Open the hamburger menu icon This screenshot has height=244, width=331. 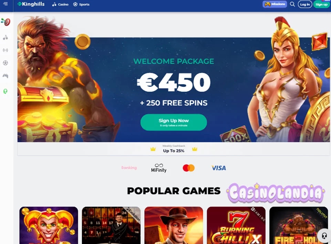[x=6, y=4]
